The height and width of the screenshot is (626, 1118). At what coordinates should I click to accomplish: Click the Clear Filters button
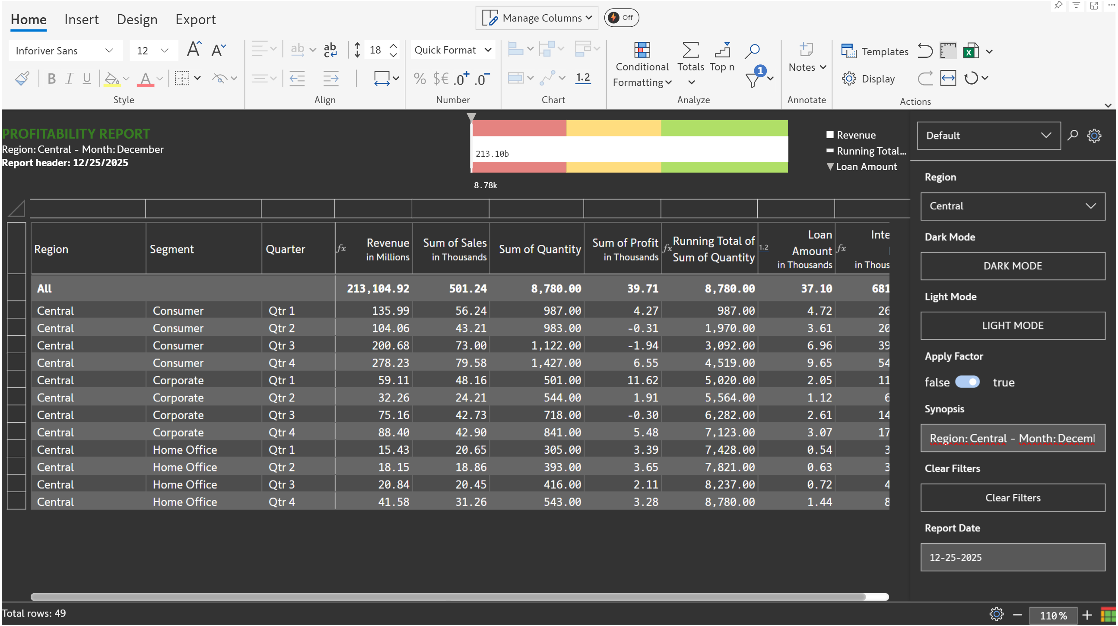1012,498
